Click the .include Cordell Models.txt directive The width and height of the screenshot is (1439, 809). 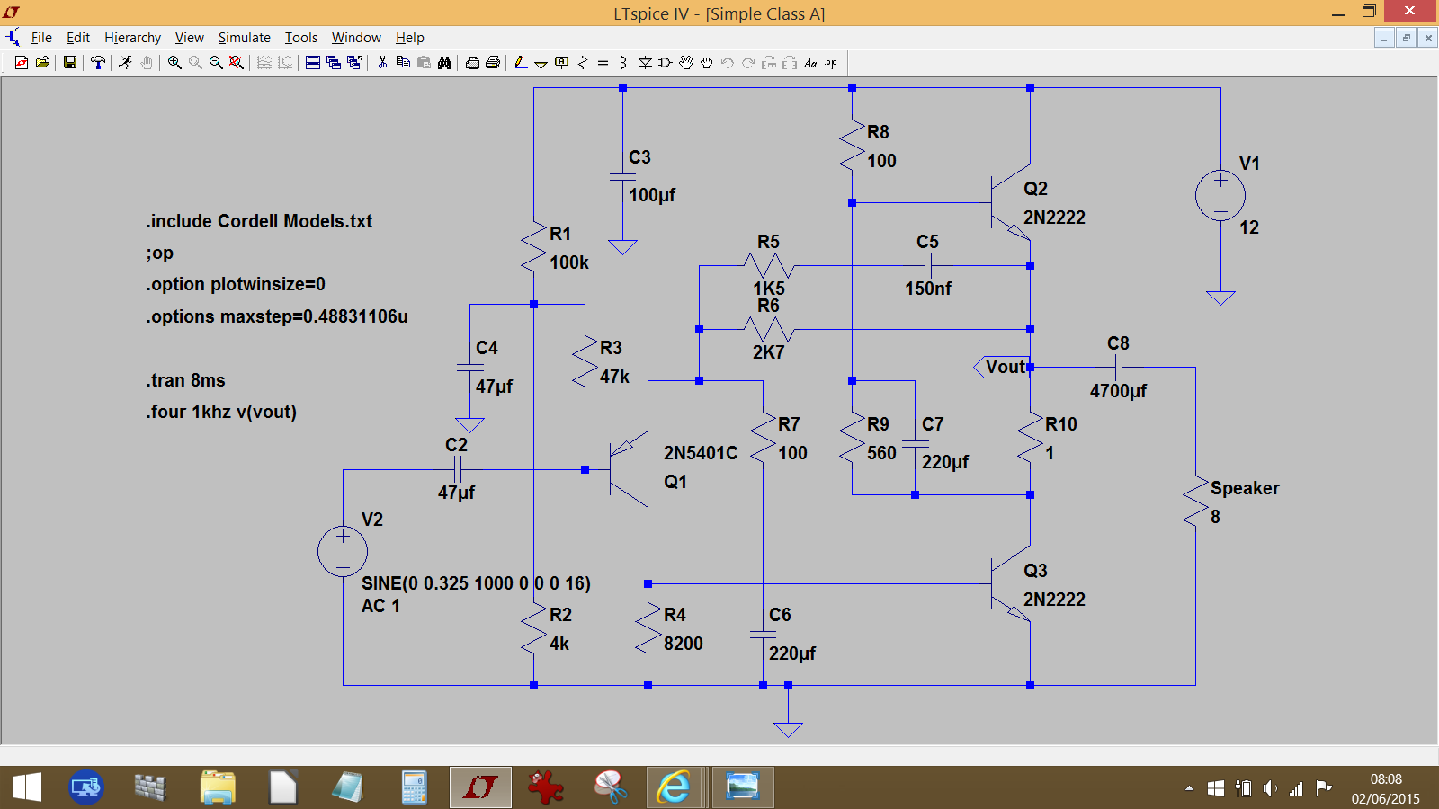tap(259, 221)
